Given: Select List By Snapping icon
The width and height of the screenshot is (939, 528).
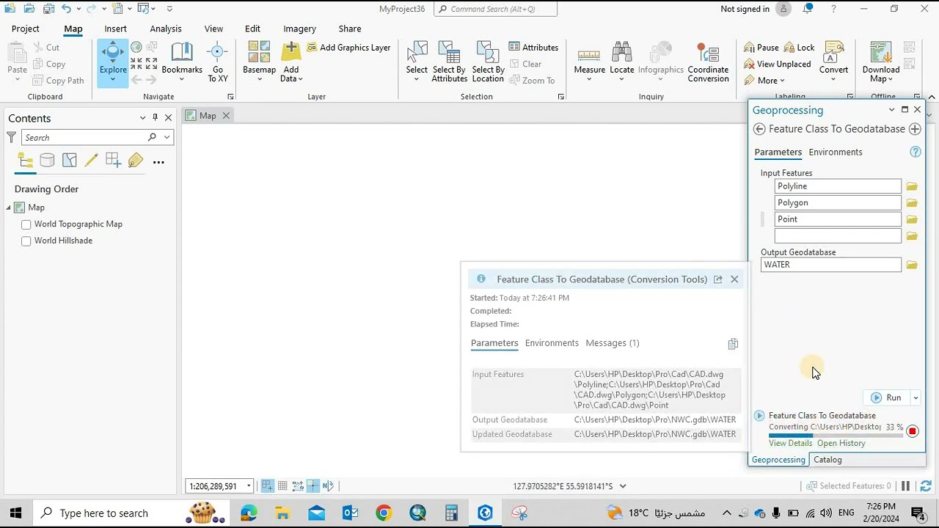Looking at the screenshot, I should click(x=113, y=161).
